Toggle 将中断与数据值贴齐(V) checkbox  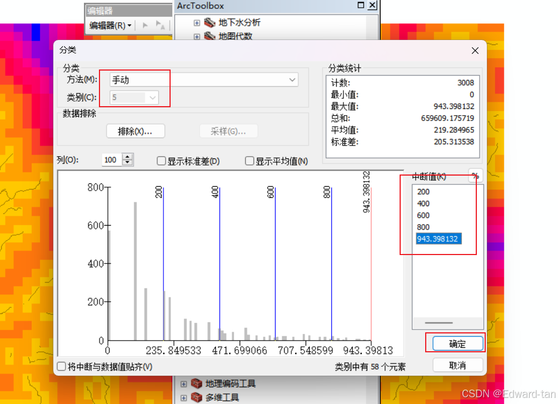pyautogui.click(x=61, y=366)
